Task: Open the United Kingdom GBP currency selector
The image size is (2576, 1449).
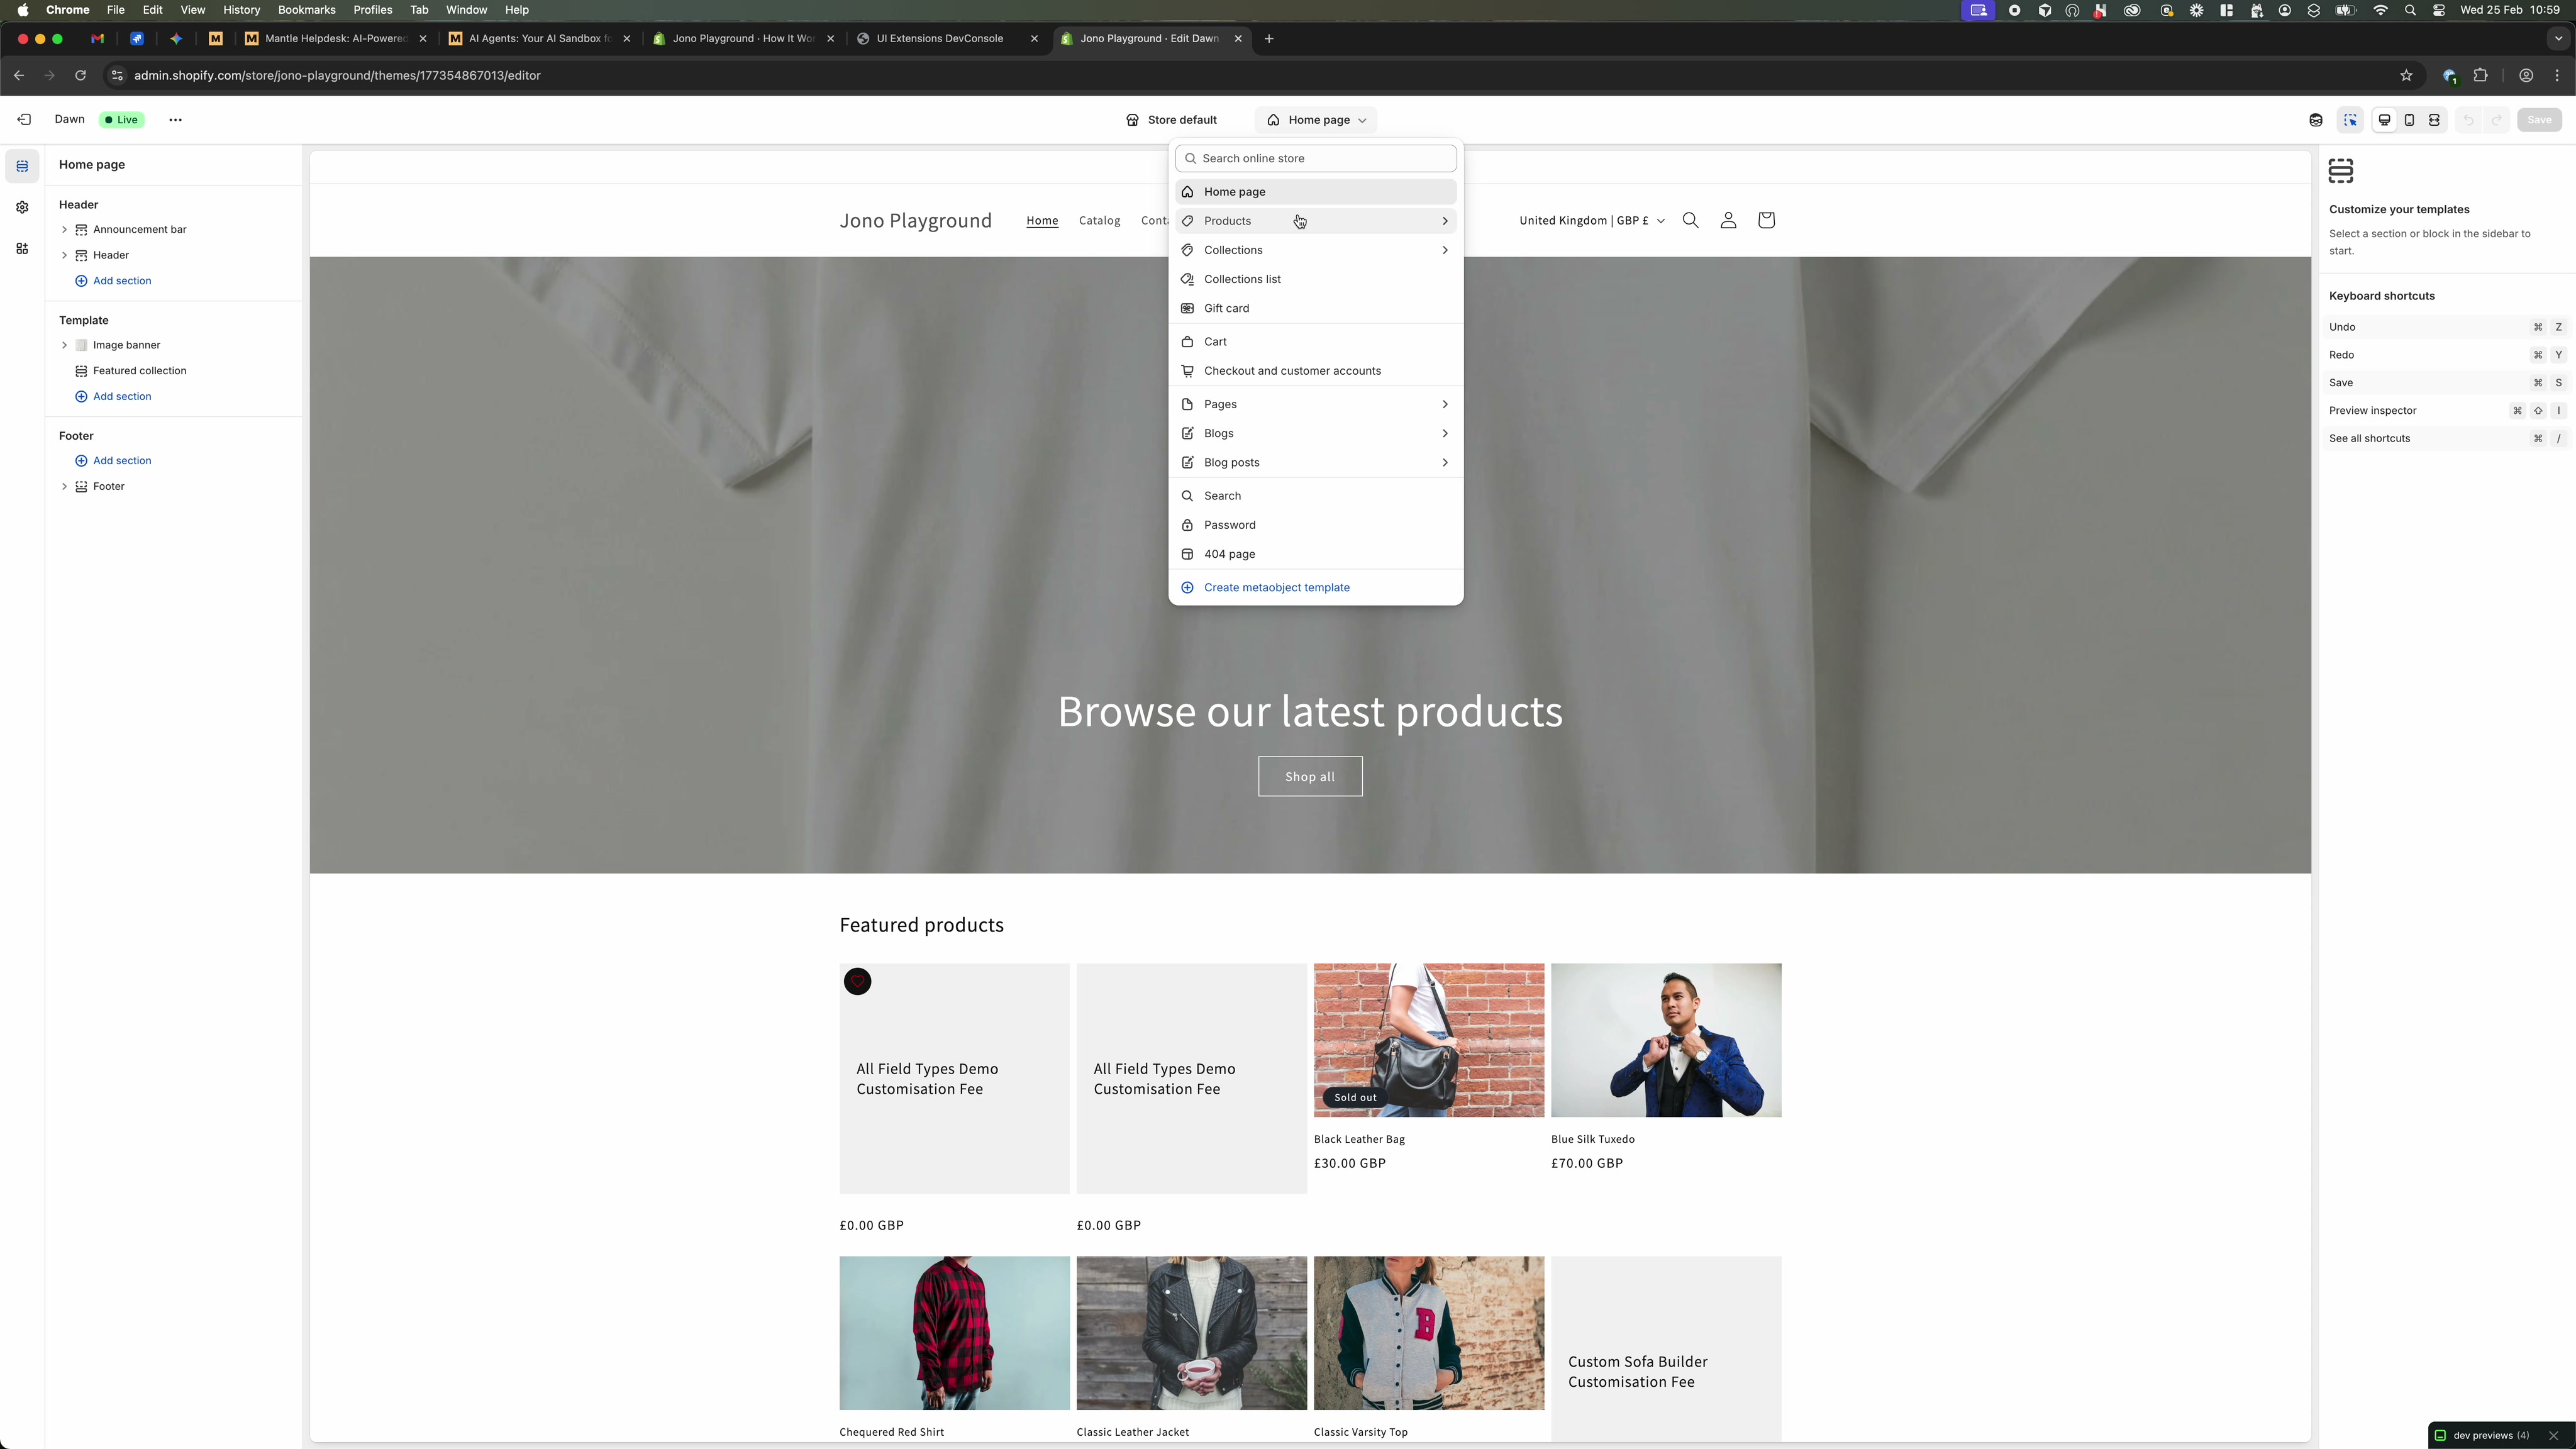Action: click(1590, 220)
